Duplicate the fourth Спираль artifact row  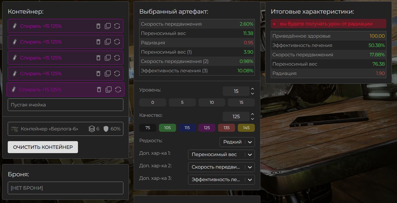tap(108, 74)
